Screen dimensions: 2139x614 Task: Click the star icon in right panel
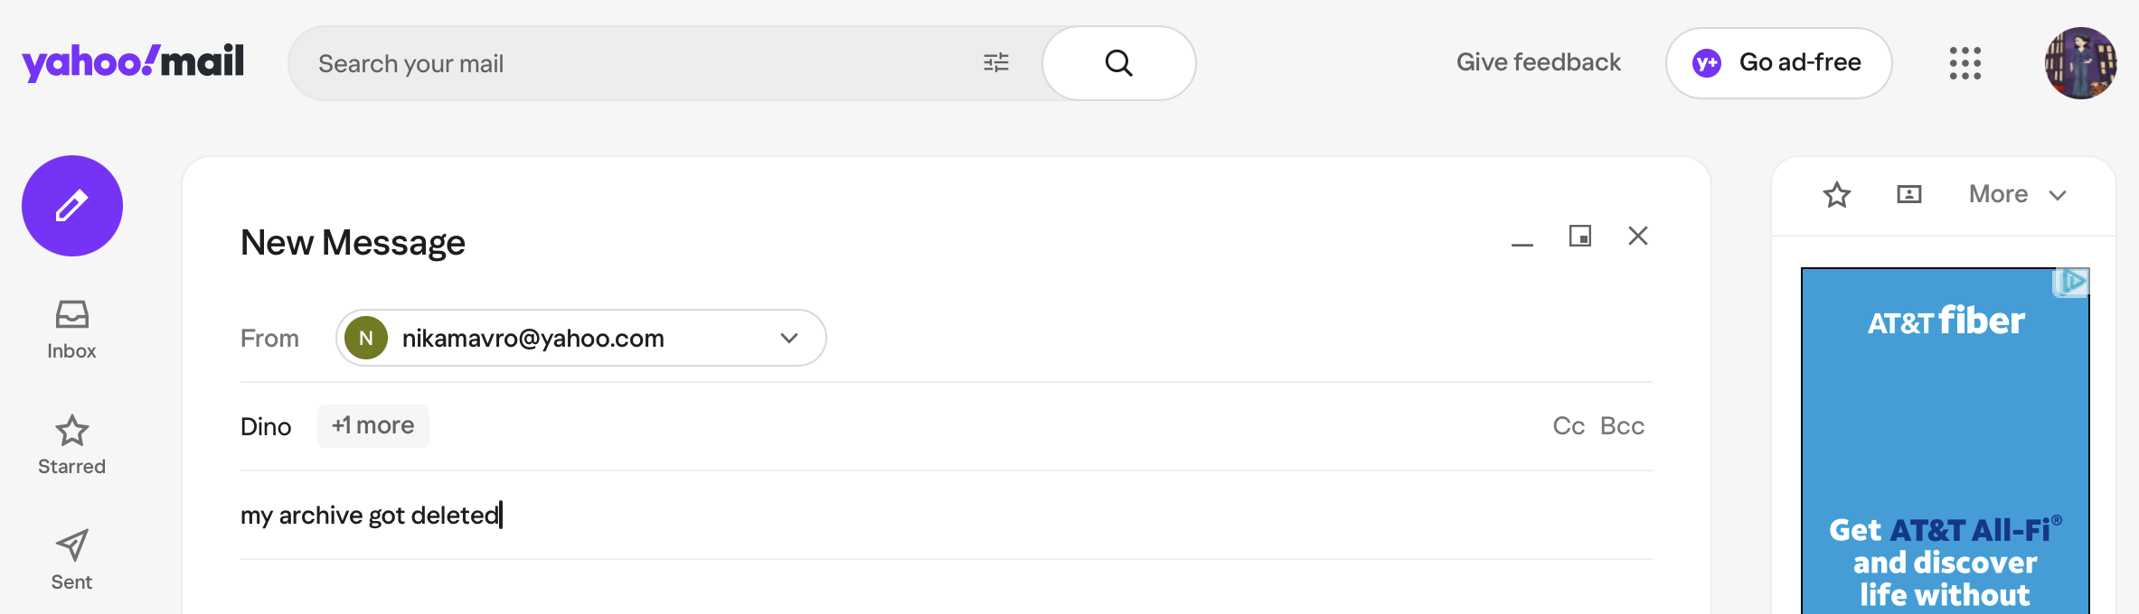[x=1836, y=195]
